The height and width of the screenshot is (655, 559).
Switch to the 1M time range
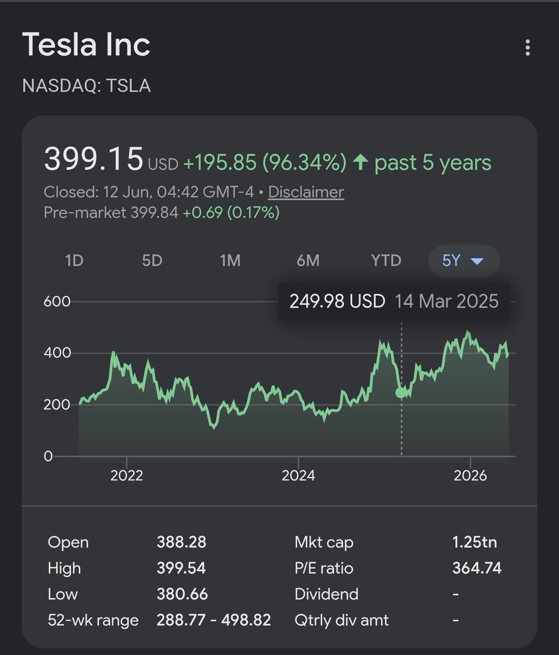230,260
